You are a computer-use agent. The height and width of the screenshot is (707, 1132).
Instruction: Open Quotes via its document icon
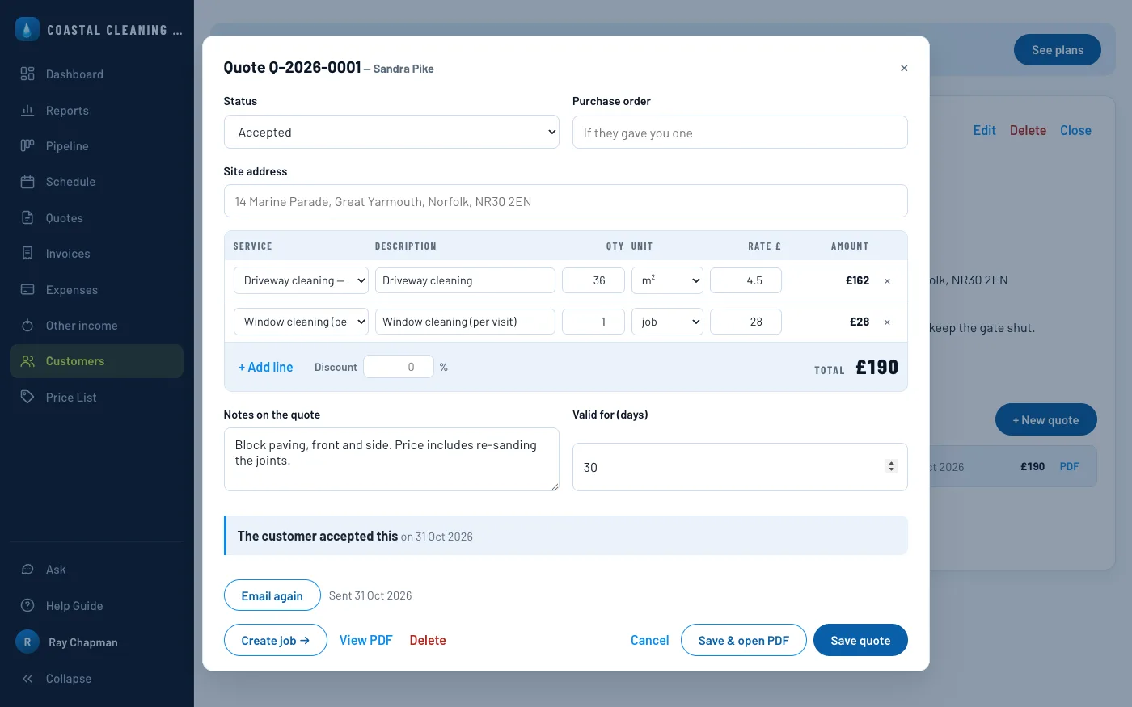click(x=27, y=217)
